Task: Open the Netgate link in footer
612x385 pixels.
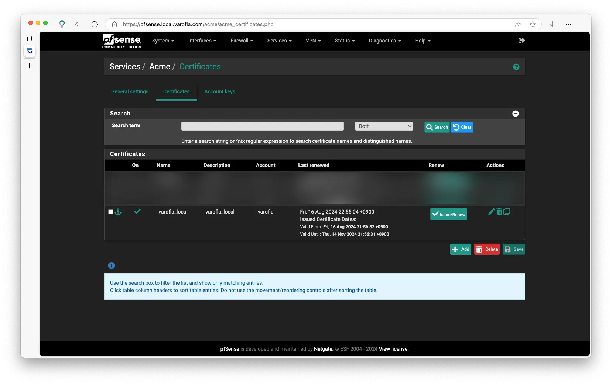Action: coord(324,349)
